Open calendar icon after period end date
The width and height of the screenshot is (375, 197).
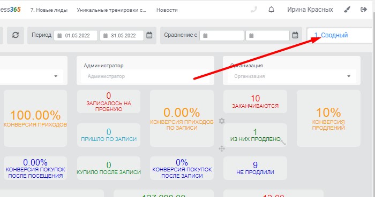149,35
